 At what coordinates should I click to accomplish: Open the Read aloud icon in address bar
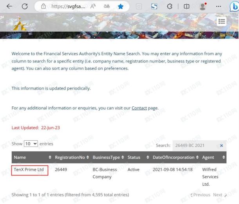[93, 6]
